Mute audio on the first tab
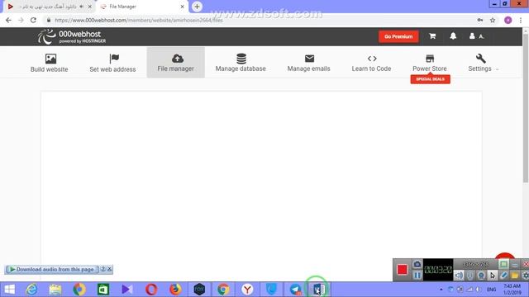 tap(81, 7)
